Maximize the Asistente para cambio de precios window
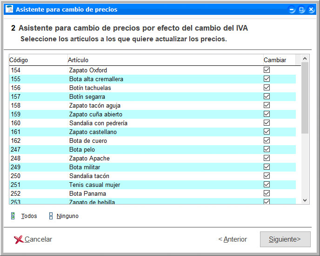 point(301,10)
